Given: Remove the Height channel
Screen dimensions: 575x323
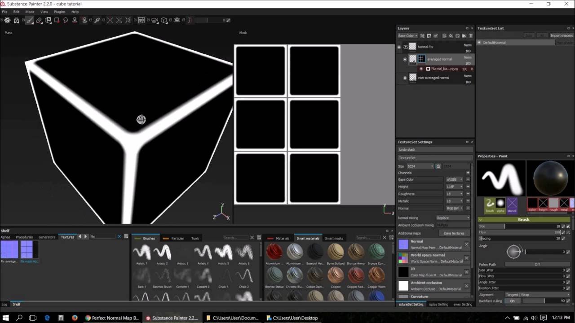Looking at the screenshot, I should [x=468, y=187].
